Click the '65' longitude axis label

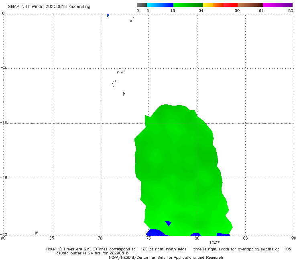(52, 238)
